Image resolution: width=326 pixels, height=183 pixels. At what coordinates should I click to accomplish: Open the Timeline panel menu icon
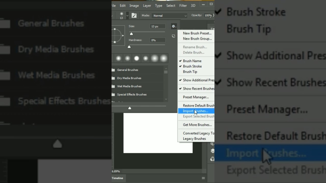pyautogui.click(x=203, y=178)
